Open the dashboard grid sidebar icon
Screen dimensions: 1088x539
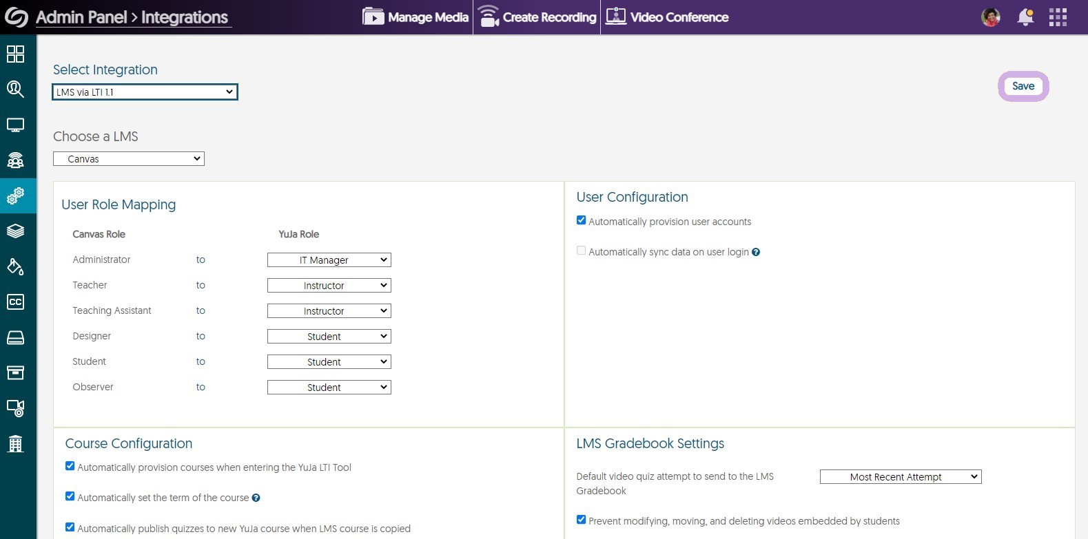pos(15,54)
